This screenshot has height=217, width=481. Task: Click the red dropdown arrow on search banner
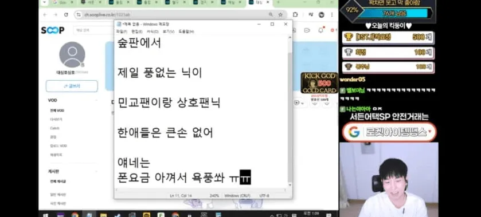430,132
